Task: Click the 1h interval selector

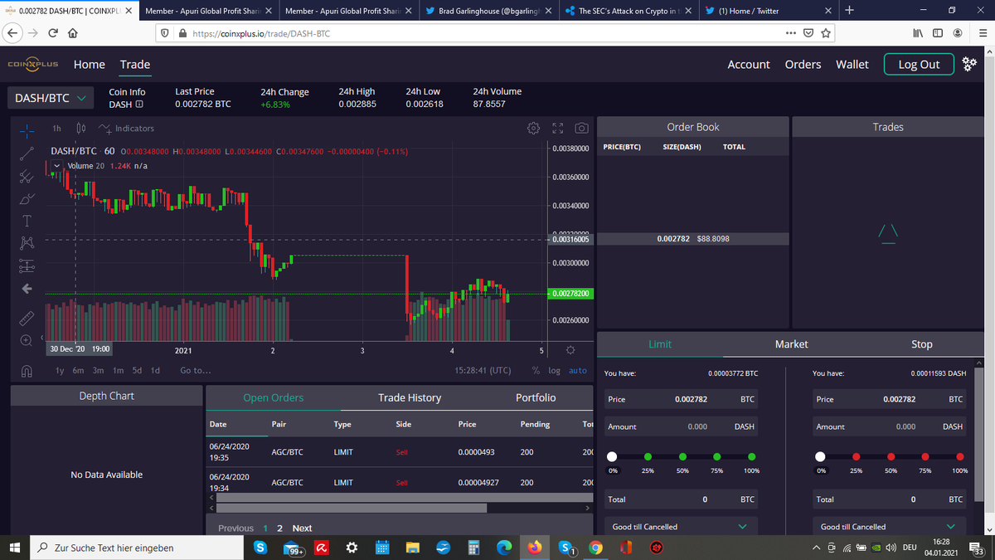Action: click(x=56, y=129)
